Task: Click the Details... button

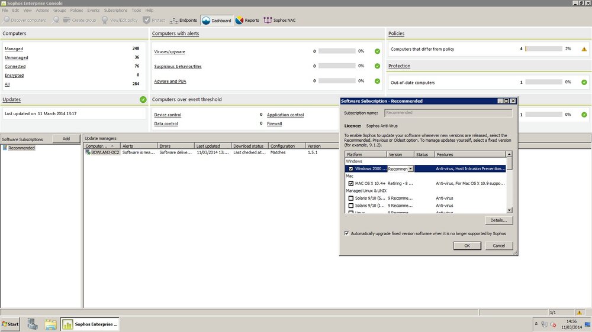Action: [498, 220]
